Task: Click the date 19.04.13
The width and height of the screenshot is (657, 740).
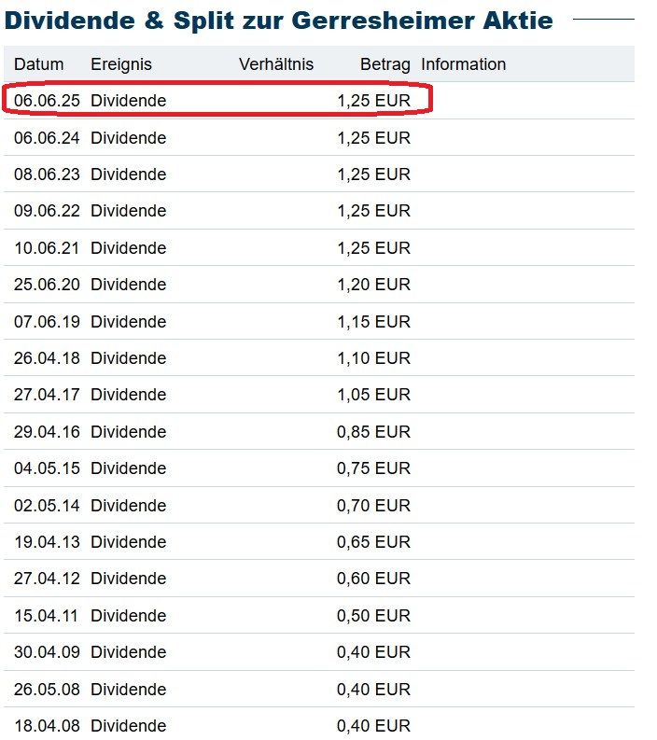Action: coord(47,542)
